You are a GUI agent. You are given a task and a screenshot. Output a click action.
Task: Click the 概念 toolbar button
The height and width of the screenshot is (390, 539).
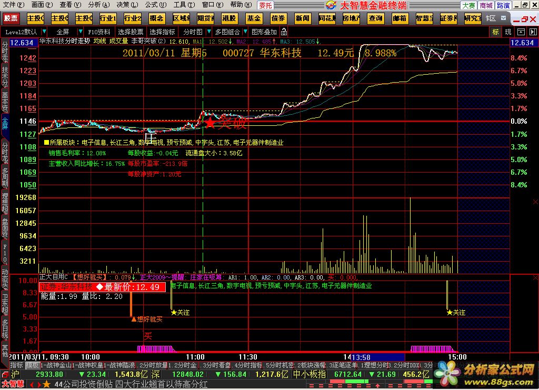(x=157, y=18)
